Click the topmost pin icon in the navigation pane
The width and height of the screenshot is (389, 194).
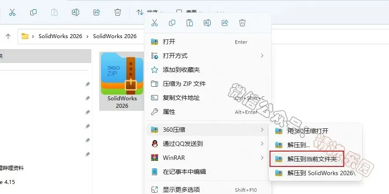(87, 85)
